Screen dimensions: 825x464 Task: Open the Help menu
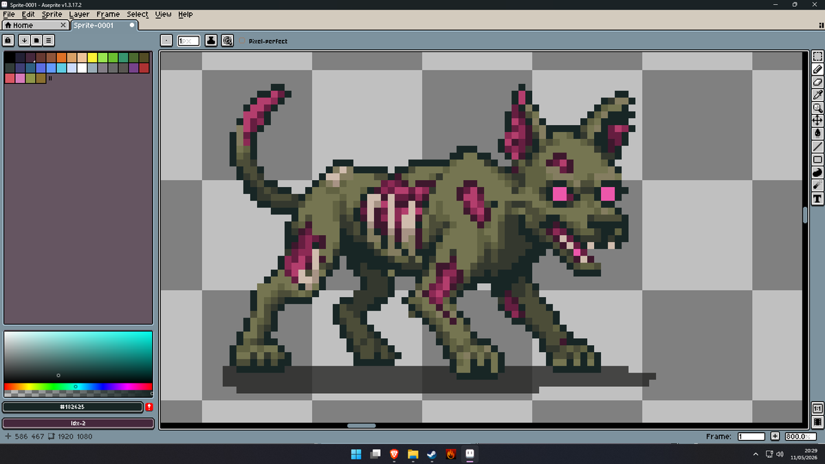(x=186, y=14)
